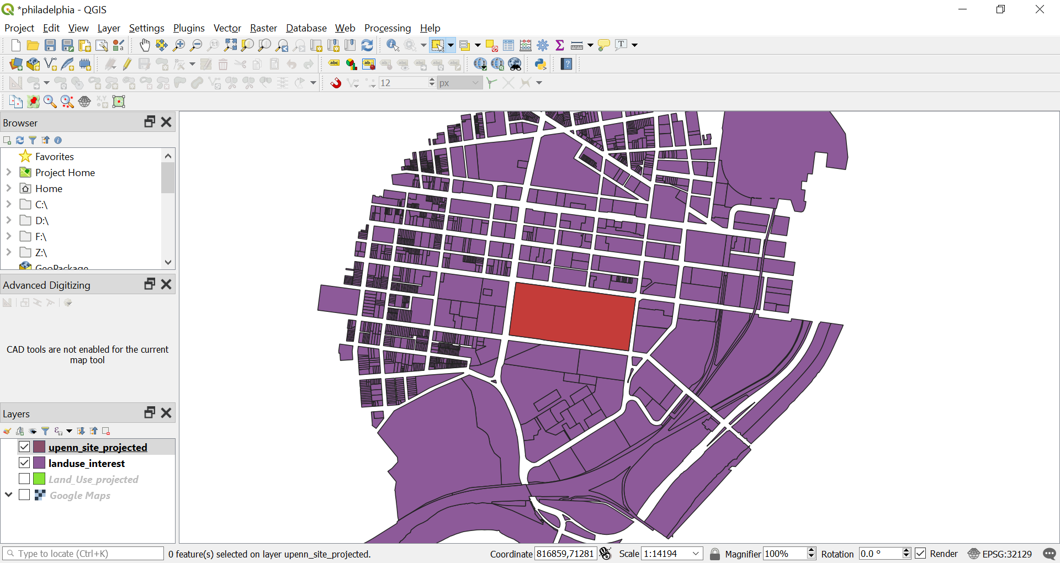Click the Zoom In magnifier tool
1060x563 pixels.
[179, 45]
